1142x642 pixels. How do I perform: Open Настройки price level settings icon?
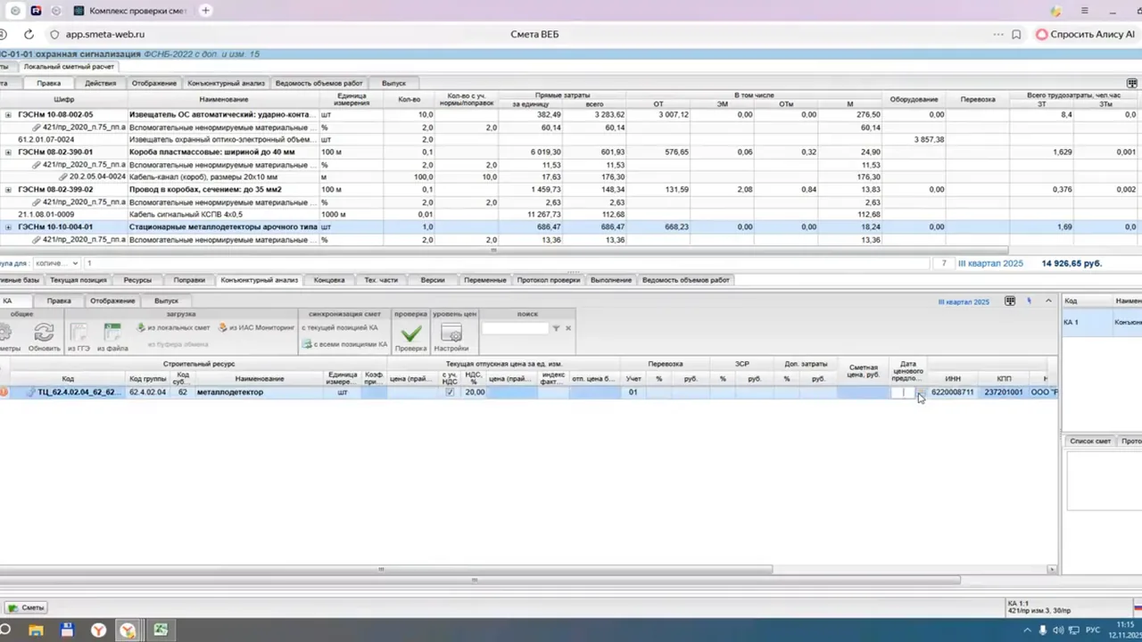[451, 338]
